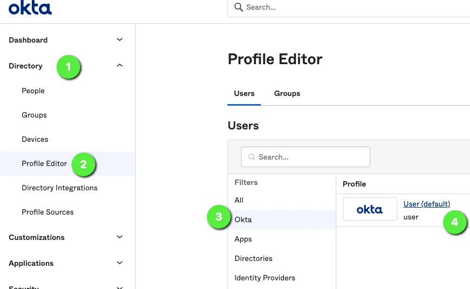470x289 pixels.
Task: Open Profile Sources
Action: tap(47, 212)
